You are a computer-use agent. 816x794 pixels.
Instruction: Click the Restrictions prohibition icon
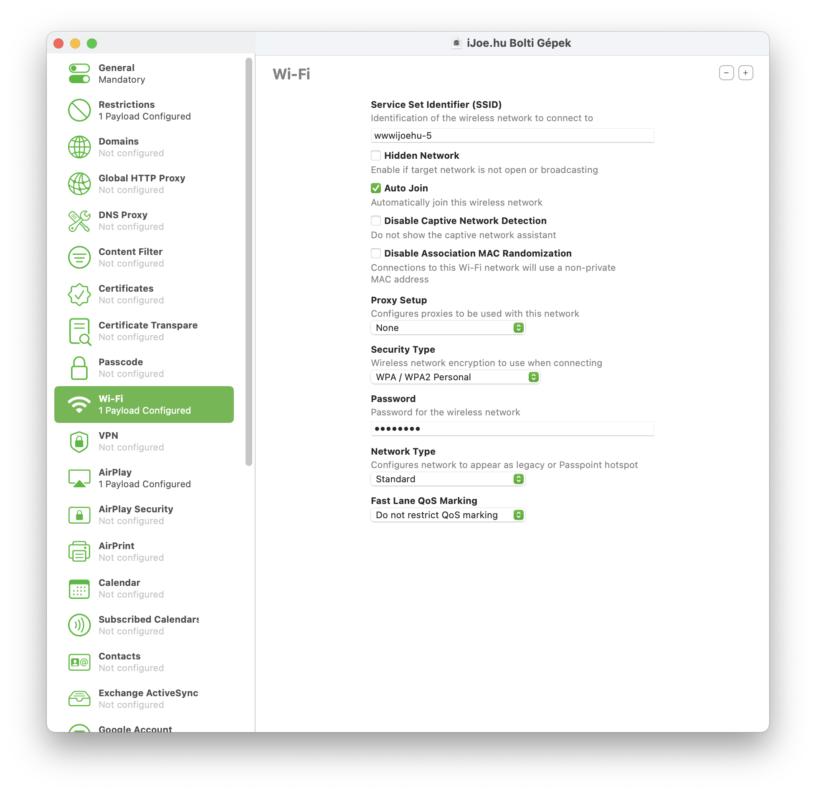79,110
